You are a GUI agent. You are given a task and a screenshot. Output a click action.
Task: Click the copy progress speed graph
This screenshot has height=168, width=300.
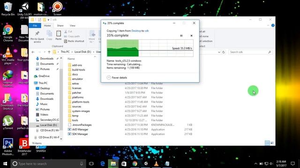(150, 48)
